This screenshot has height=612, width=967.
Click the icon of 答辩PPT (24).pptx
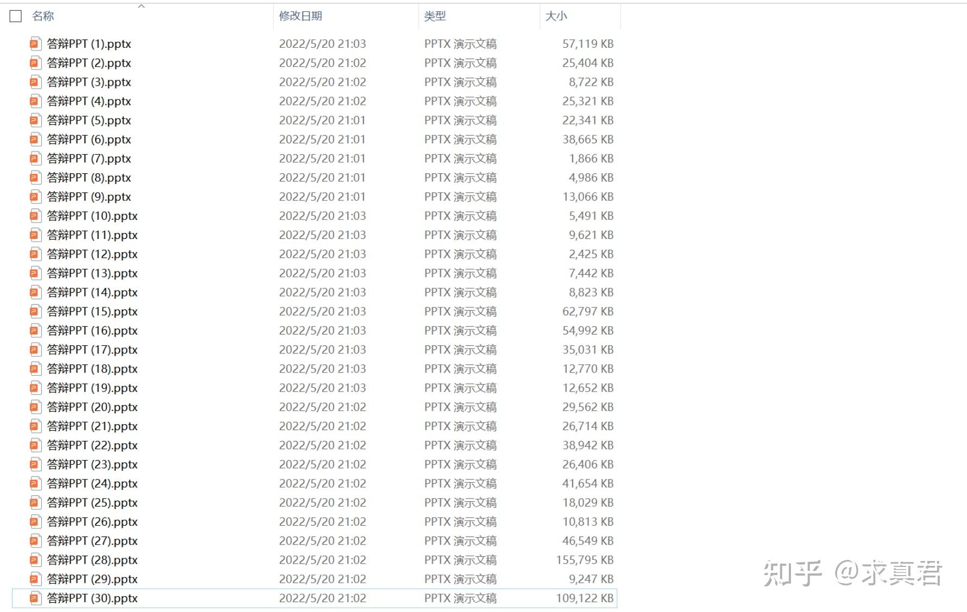[35, 483]
